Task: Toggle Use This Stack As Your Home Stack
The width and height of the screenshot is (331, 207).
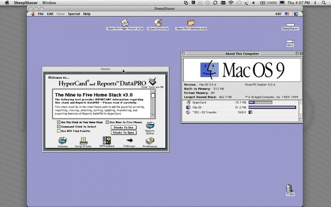Action: [58, 122]
